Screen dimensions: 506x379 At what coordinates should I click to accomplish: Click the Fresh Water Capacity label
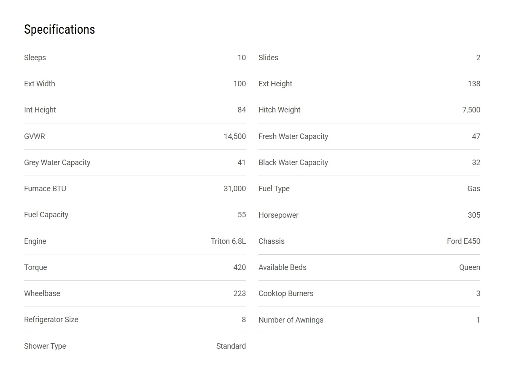pyautogui.click(x=293, y=136)
